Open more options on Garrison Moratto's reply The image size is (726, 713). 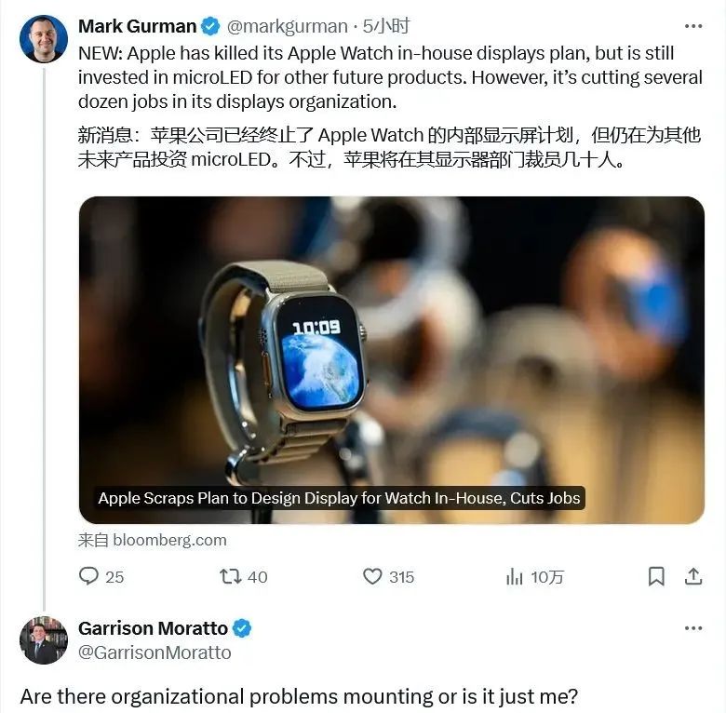tap(693, 628)
